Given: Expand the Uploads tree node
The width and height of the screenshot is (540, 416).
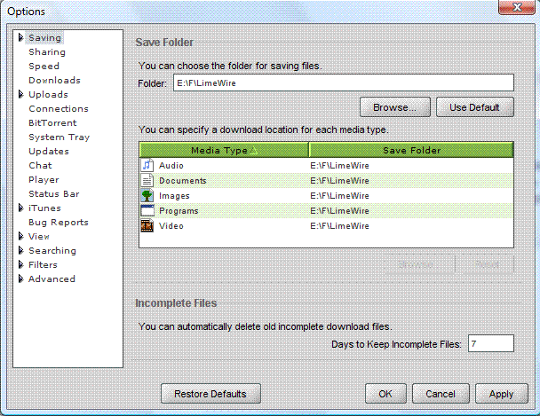Looking at the screenshot, I should click(20, 95).
